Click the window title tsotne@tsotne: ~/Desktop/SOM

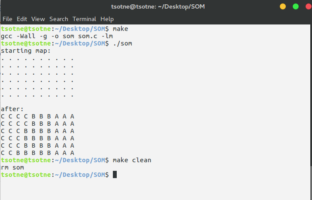click(x=158, y=6)
